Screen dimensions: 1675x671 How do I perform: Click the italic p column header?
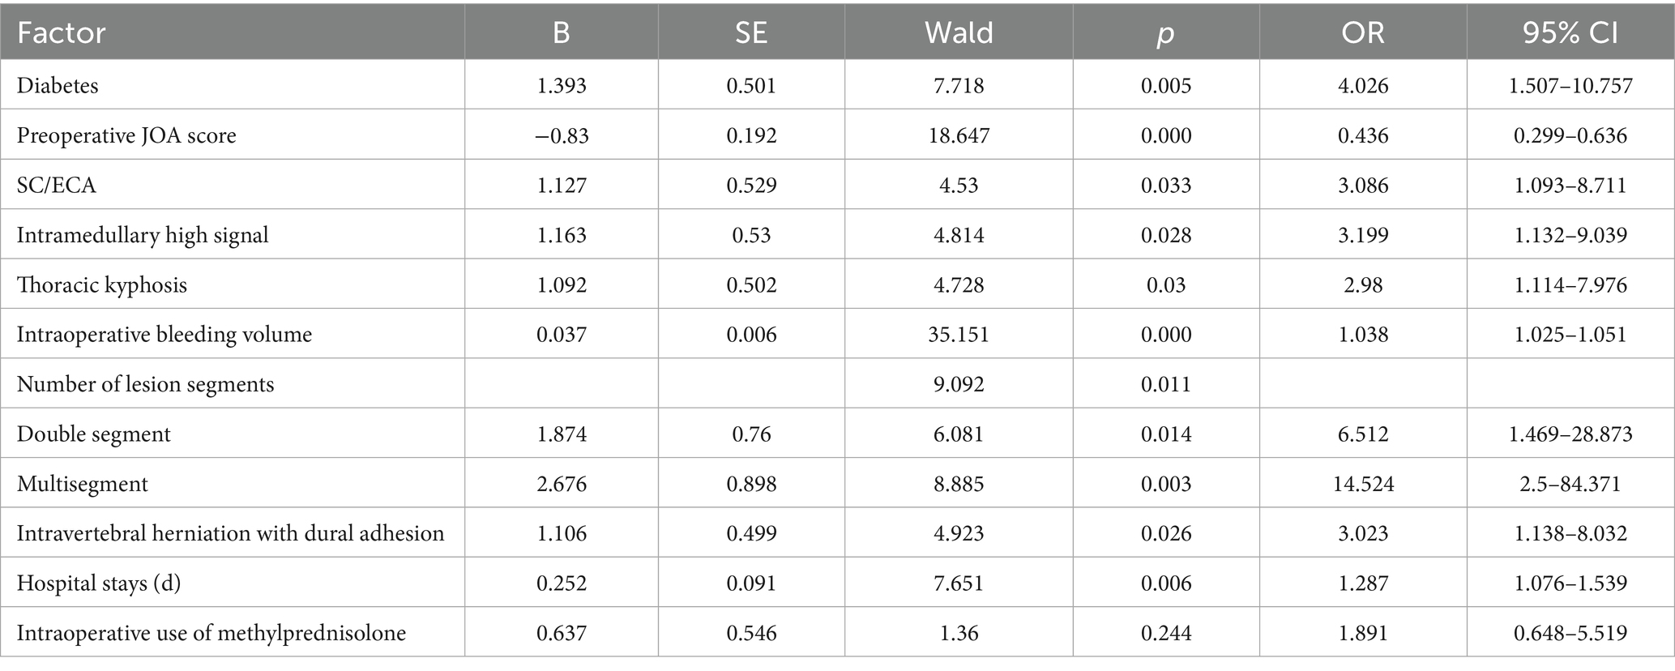(1166, 34)
